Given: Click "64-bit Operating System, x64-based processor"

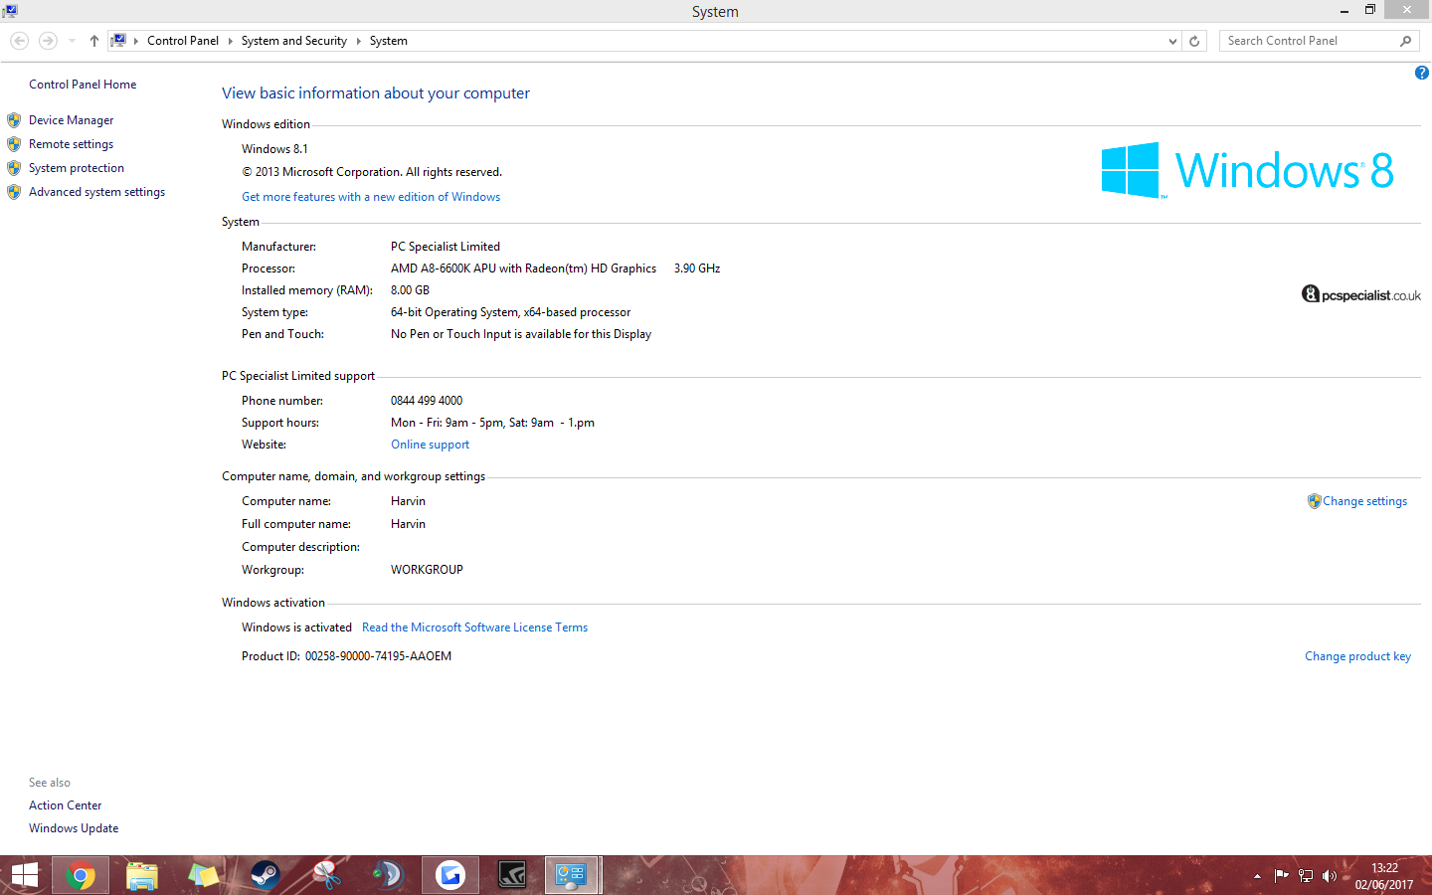Looking at the screenshot, I should (510, 312).
